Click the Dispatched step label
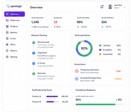 point(42,53)
